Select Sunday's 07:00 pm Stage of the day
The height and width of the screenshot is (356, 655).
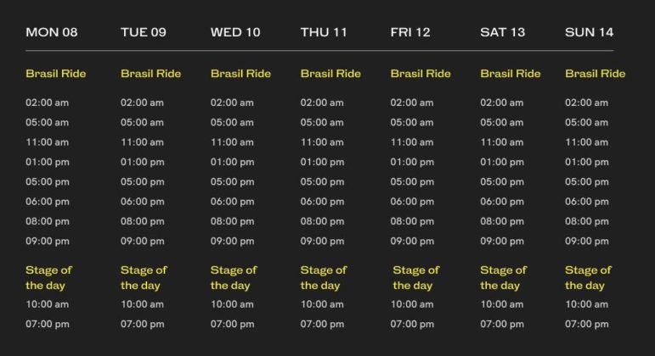pos(587,324)
